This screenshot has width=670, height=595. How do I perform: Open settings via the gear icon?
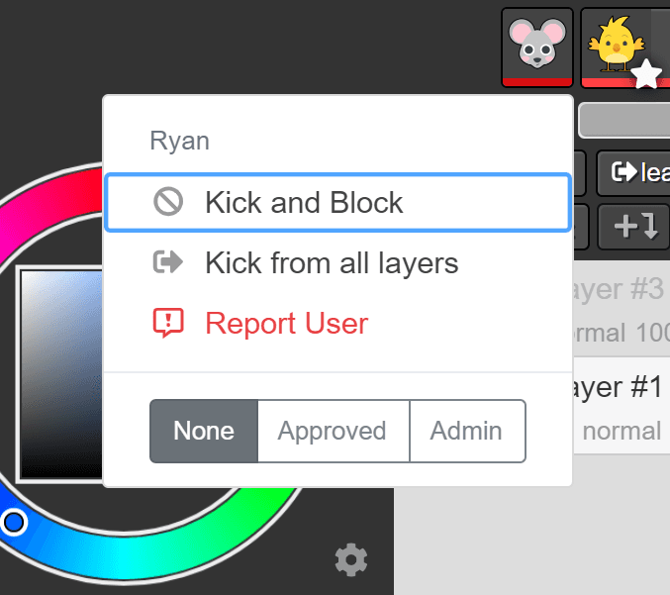(x=350, y=560)
